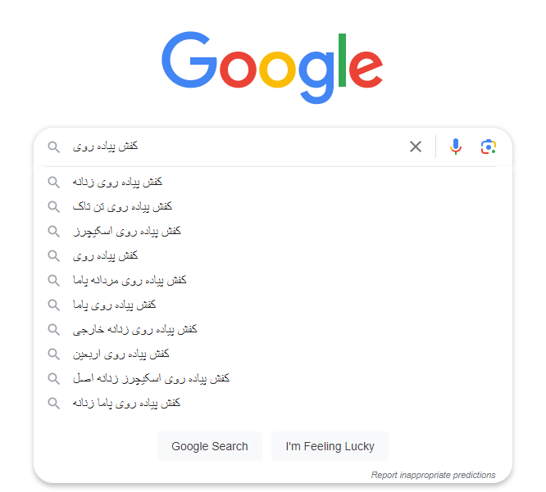Click the magnifier icon beside 'کفش پیاده روی پاما زنانه'

click(x=54, y=403)
